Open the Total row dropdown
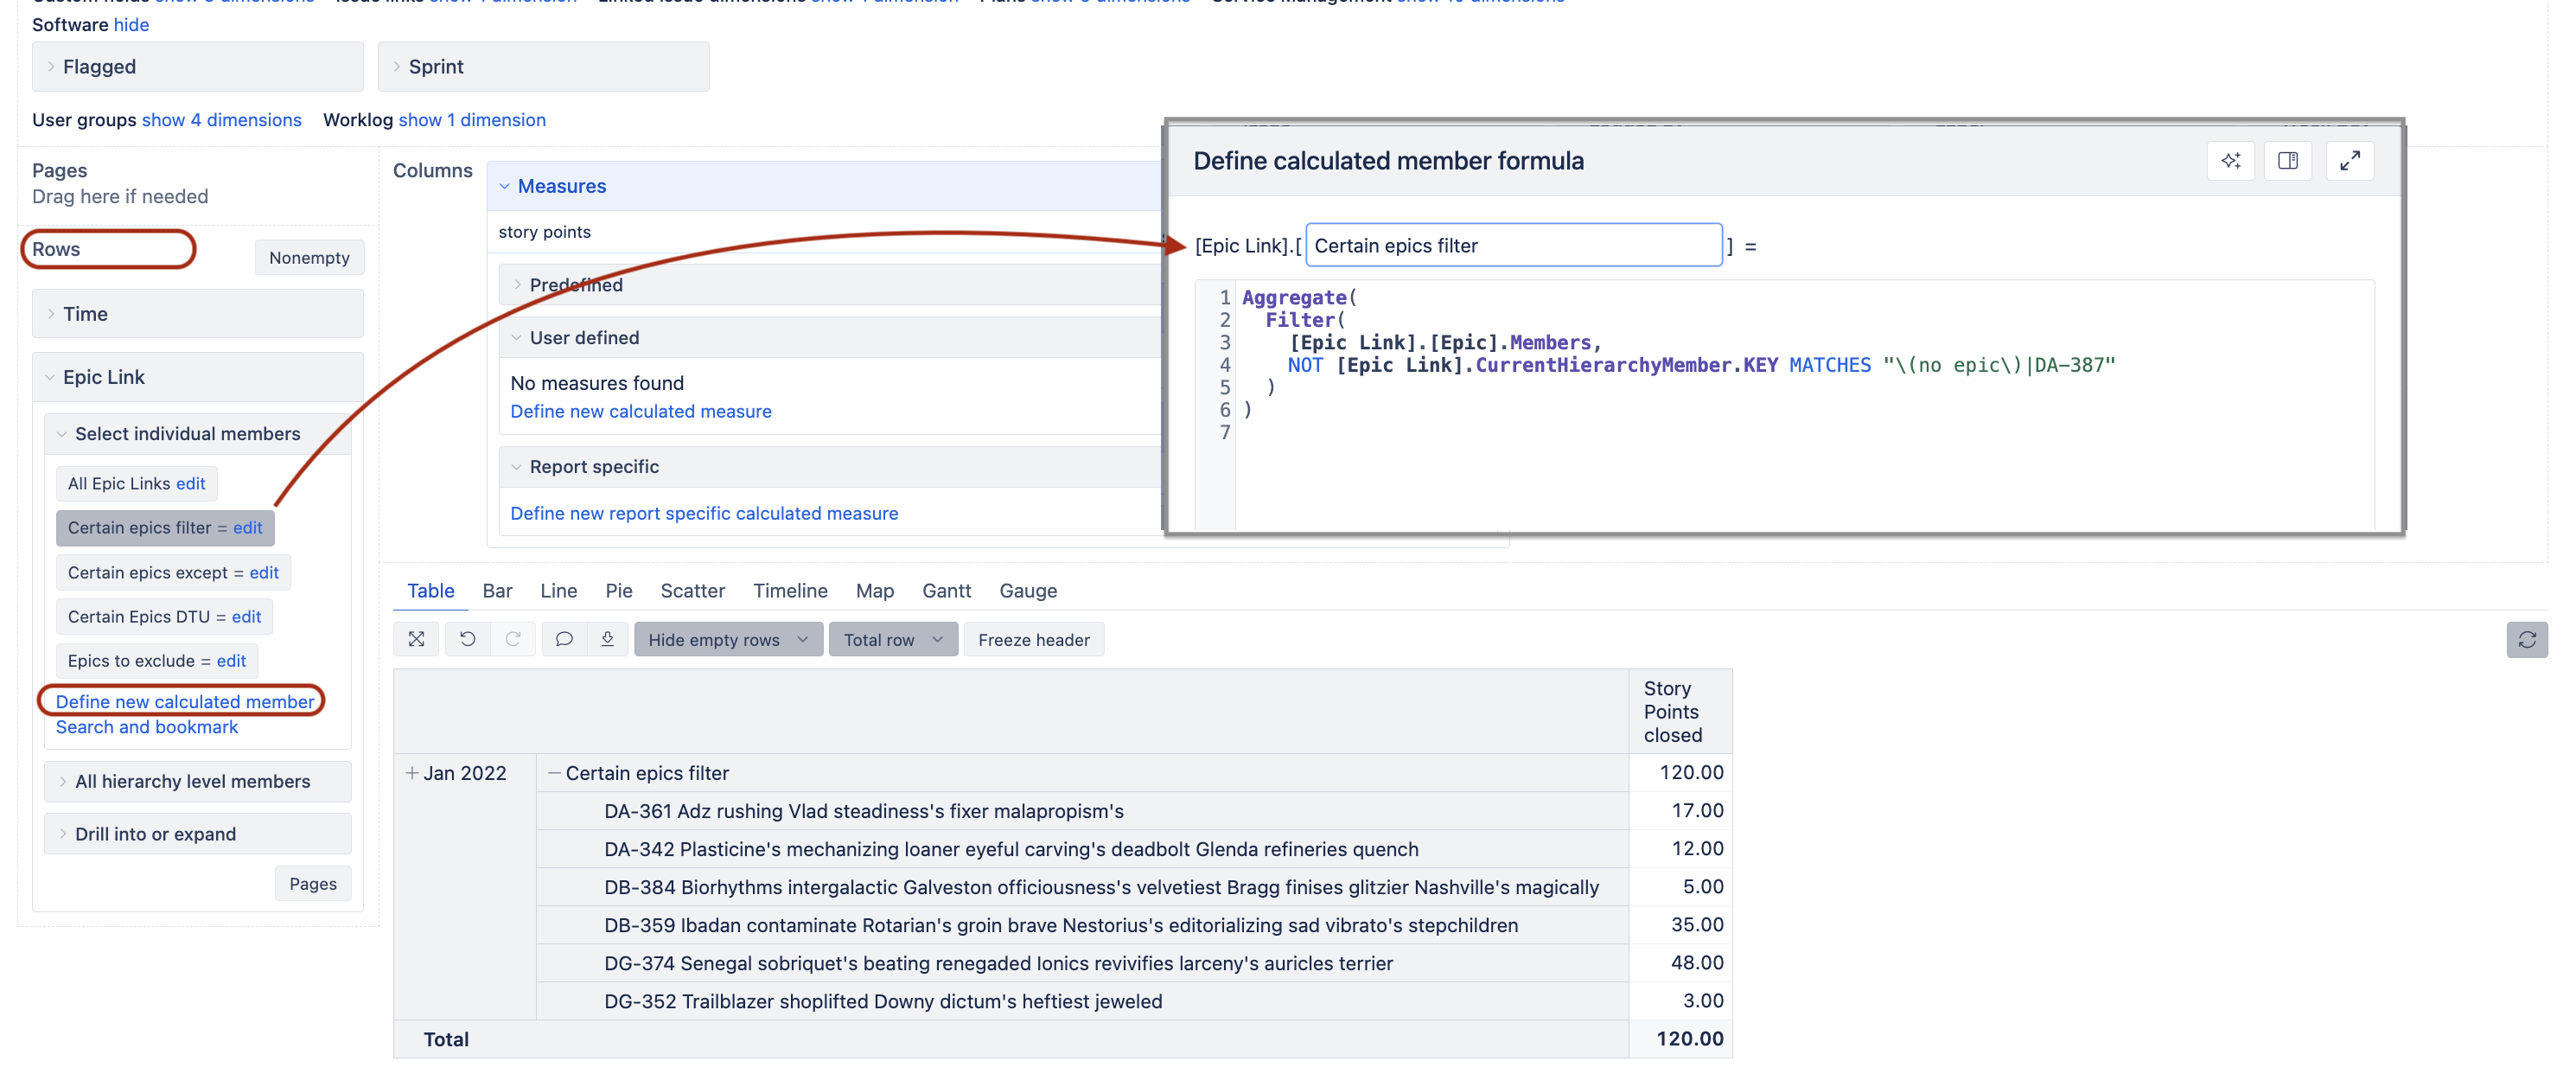Screen dimensions: 2576x1074 893,639
